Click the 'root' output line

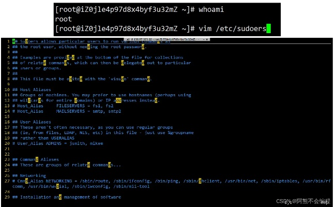click(63, 19)
